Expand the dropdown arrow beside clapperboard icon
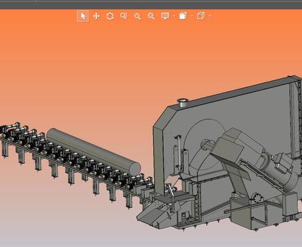 click(x=192, y=16)
